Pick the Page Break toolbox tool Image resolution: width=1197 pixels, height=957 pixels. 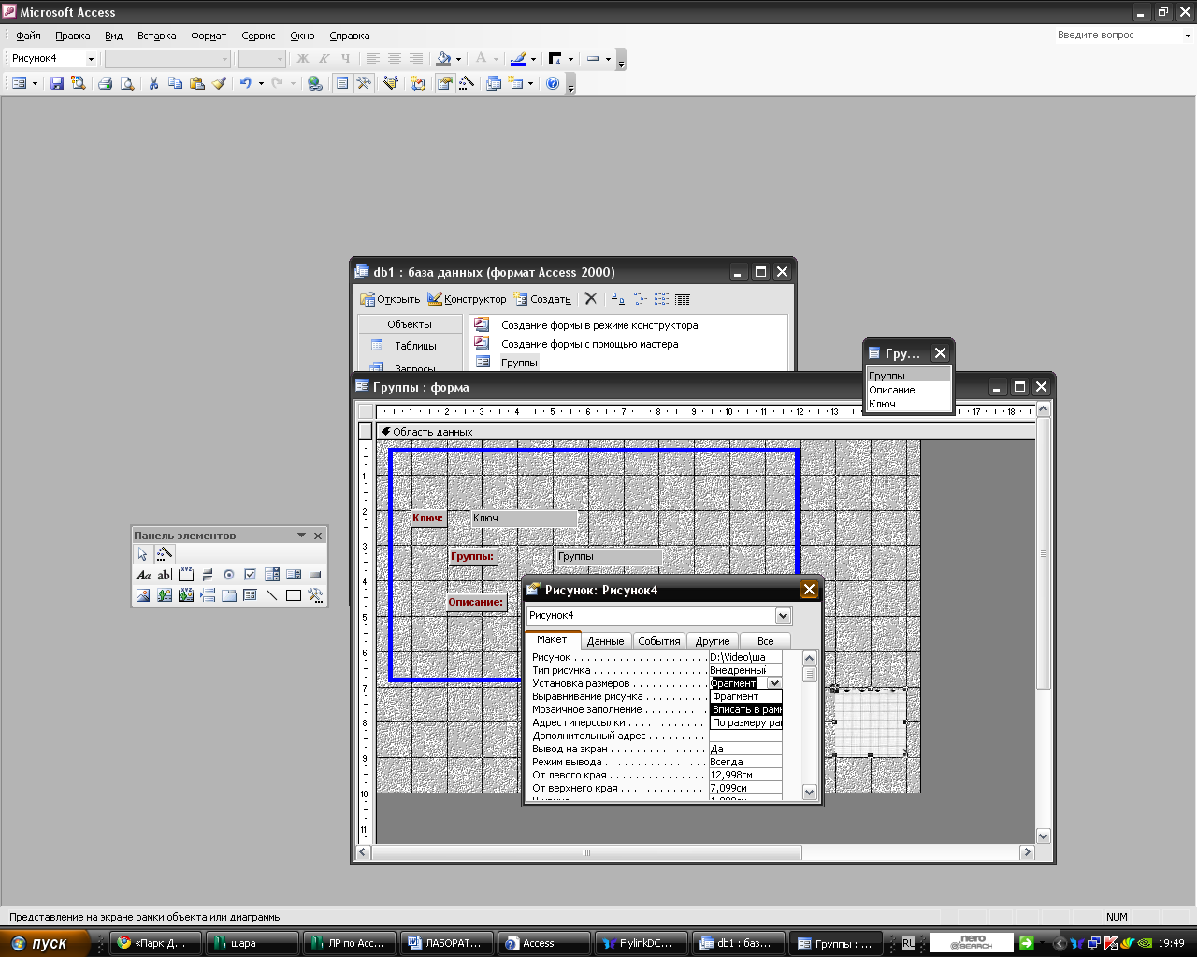tap(208, 595)
